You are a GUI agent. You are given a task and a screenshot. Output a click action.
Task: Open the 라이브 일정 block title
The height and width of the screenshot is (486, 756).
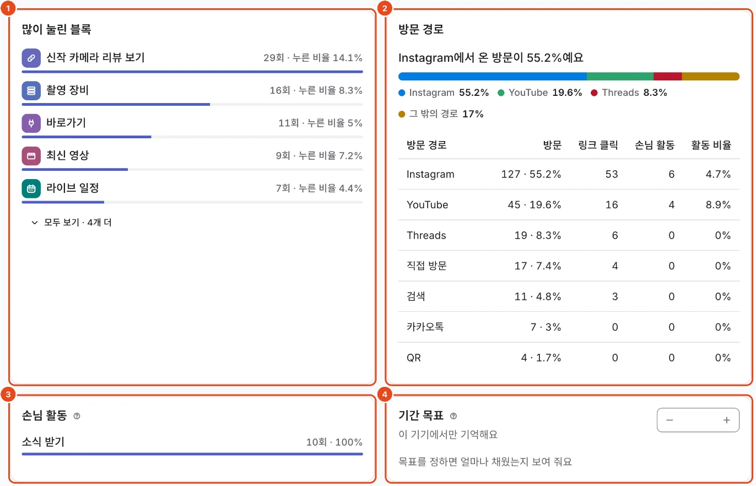(x=73, y=188)
